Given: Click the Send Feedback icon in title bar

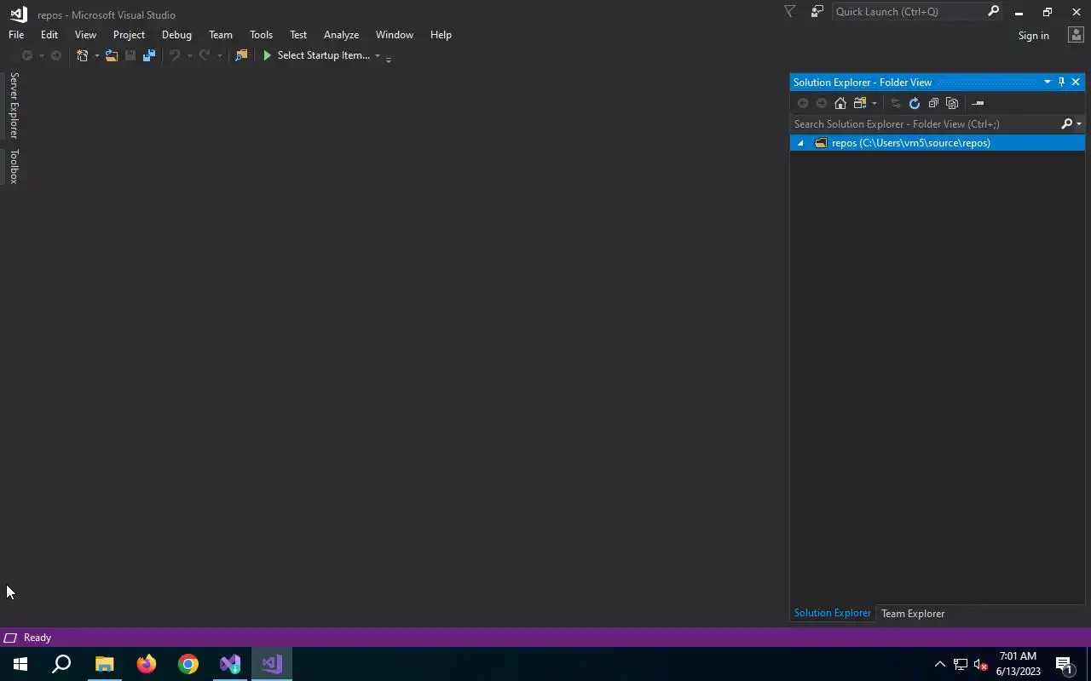Looking at the screenshot, I should (817, 12).
